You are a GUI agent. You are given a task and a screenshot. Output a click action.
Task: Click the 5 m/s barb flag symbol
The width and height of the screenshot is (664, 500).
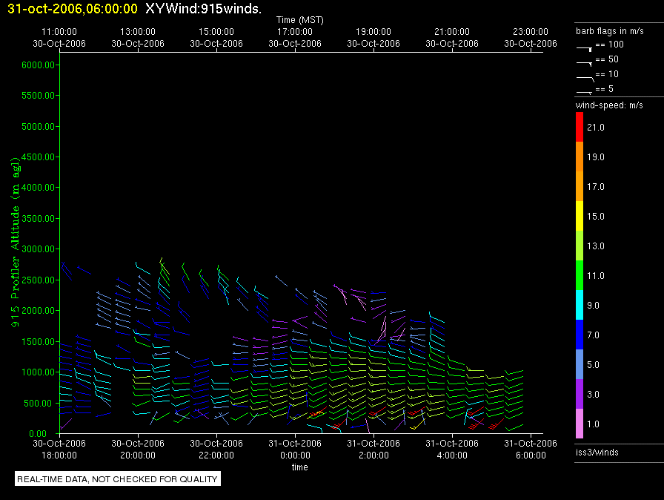pyautogui.click(x=584, y=92)
